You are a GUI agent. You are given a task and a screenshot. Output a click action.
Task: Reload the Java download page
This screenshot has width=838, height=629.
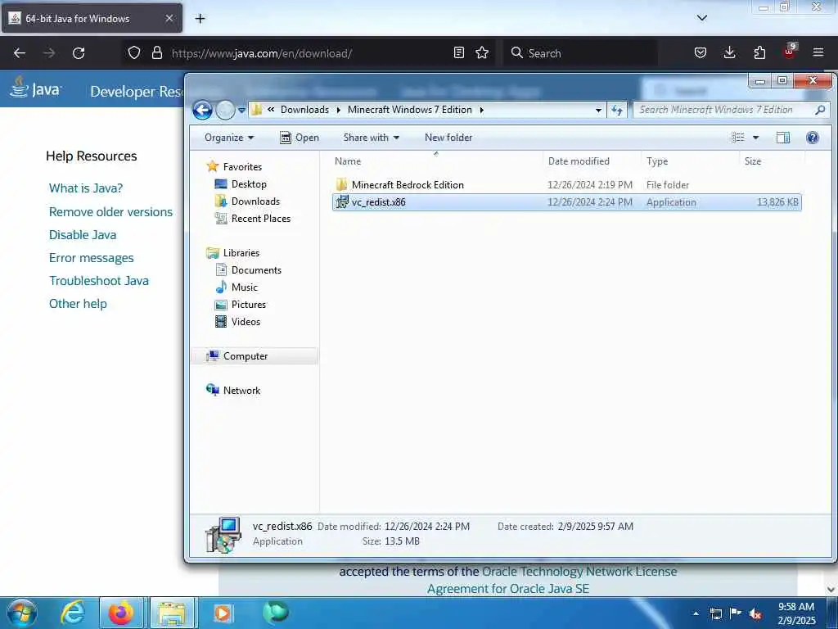[79, 53]
